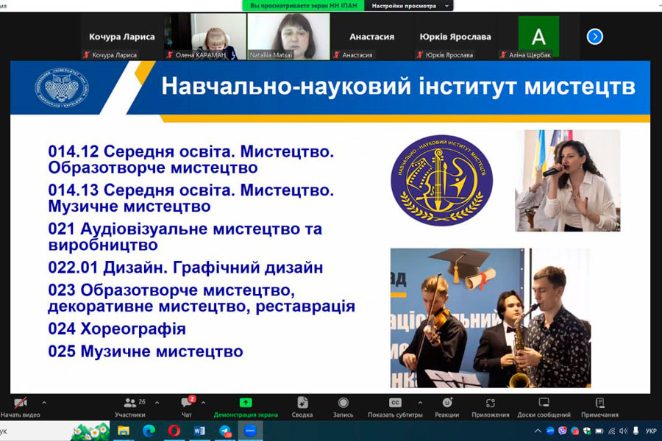Click Zoom icon in system tray
662x441 pixels.
(x=549, y=431)
